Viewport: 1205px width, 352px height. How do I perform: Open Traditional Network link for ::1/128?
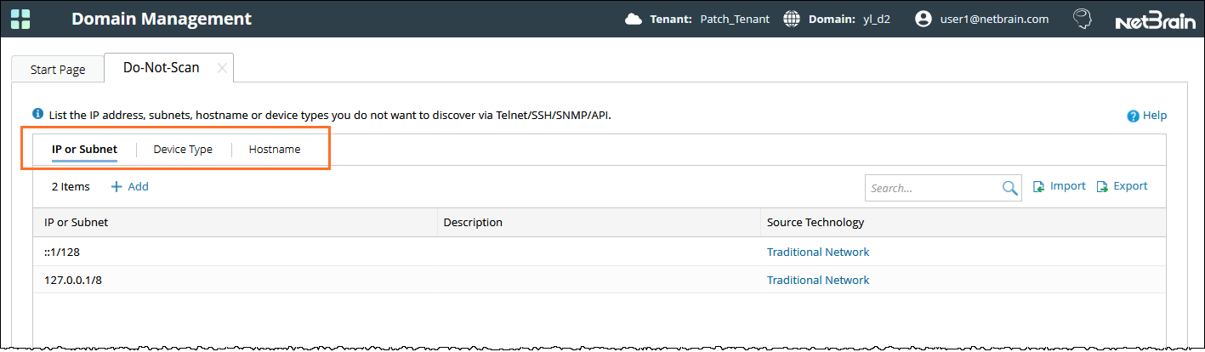click(x=818, y=252)
